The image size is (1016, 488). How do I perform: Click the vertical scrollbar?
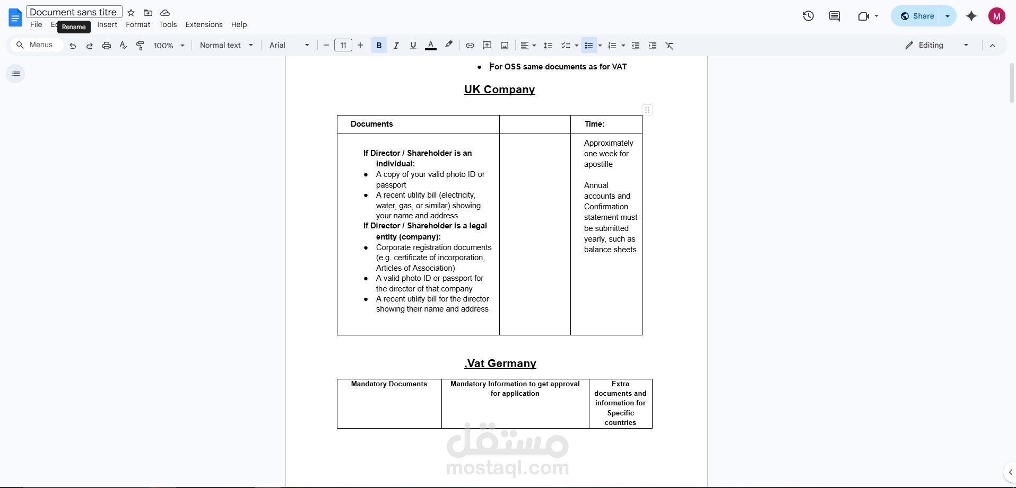click(x=1011, y=82)
